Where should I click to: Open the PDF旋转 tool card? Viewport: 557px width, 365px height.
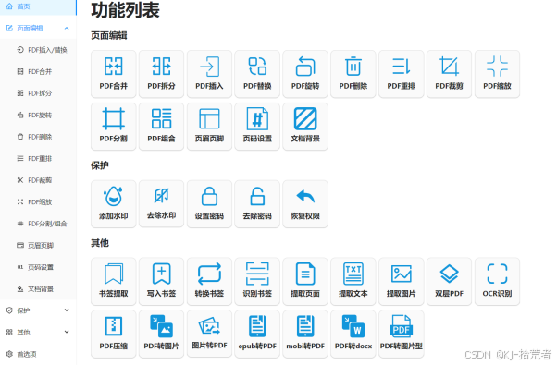(305, 74)
